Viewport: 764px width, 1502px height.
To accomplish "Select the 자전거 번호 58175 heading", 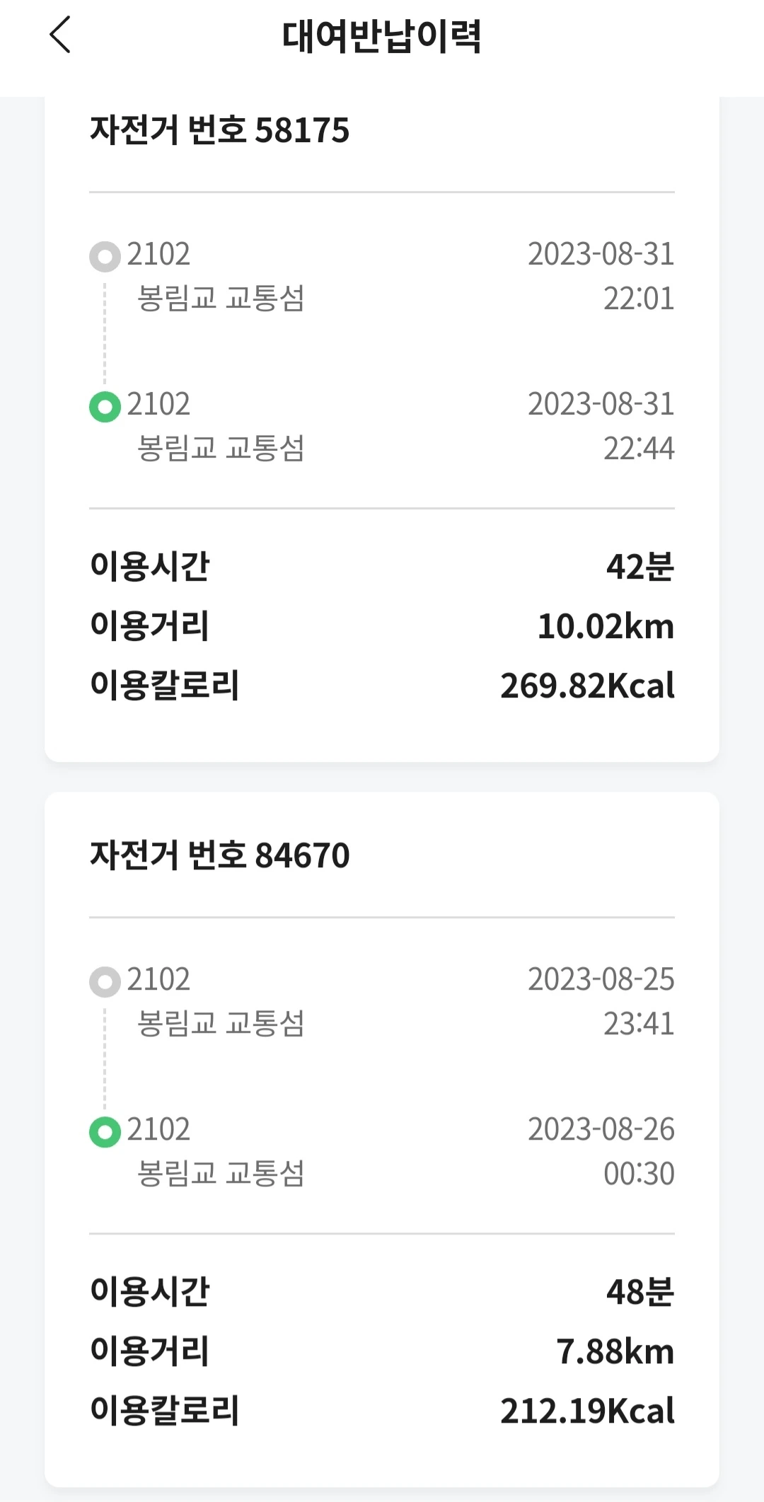I will click(219, 130).
